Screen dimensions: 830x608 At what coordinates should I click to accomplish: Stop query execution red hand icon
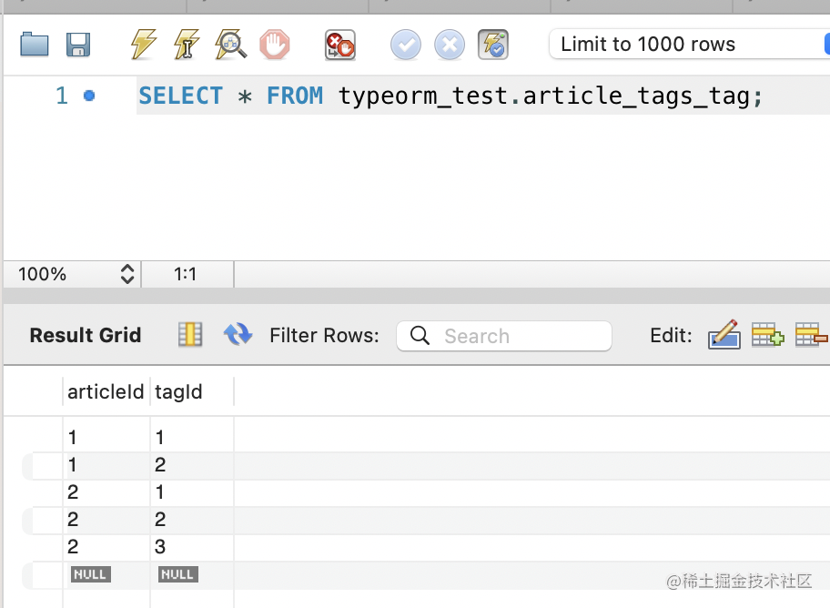click(274, 45)
